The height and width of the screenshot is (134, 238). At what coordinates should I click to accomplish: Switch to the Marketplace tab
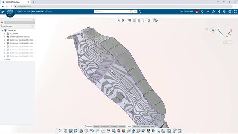(x=145, y=127)
